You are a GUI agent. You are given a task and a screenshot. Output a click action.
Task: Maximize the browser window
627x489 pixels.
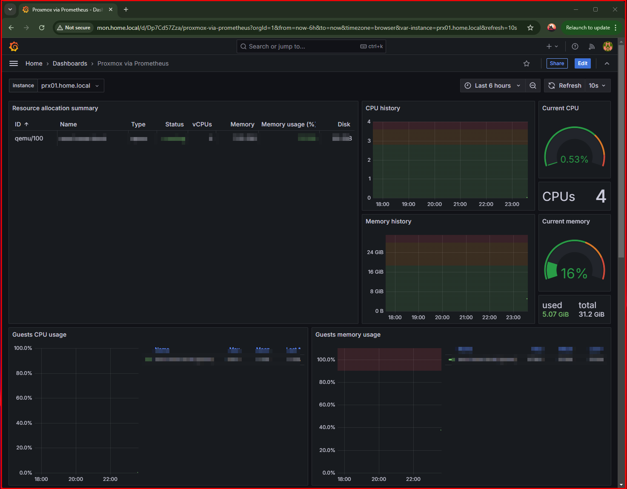(596, 9)
